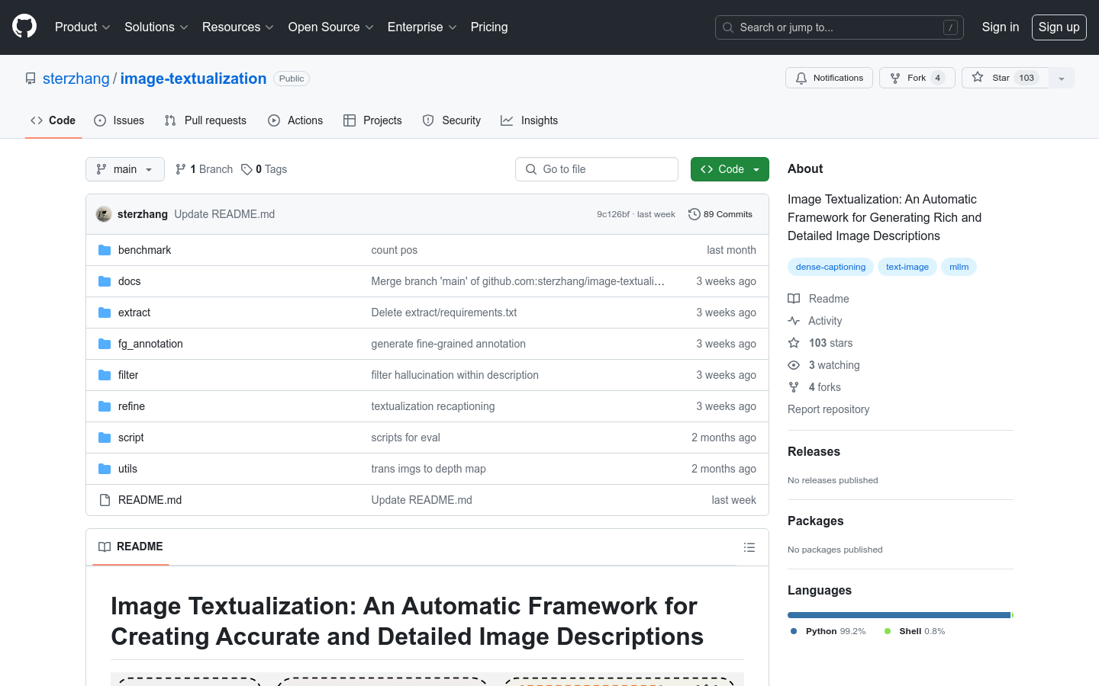The image size is (1099, 686).
Task: Go to the Pricing page
Action: pos(489,27)
